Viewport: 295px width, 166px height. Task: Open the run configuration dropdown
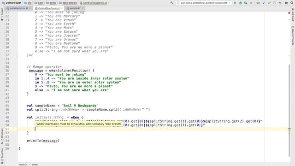tap(204, 3)
